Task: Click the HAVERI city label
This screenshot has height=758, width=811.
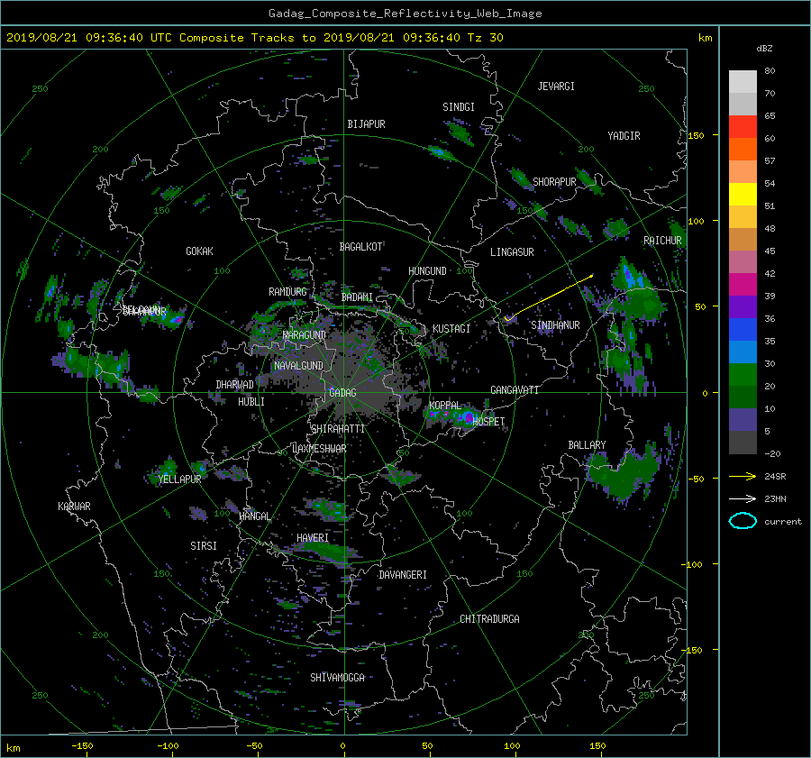Action: pyautogui.click(x=313, y=538)
